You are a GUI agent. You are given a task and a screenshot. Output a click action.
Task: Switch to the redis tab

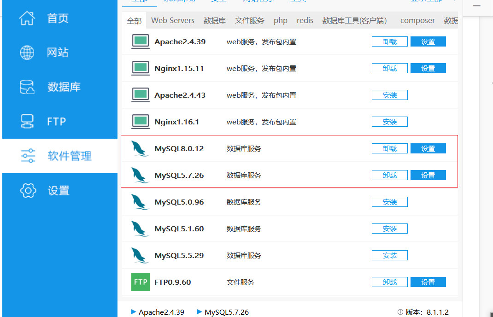(x=305, y=20)
